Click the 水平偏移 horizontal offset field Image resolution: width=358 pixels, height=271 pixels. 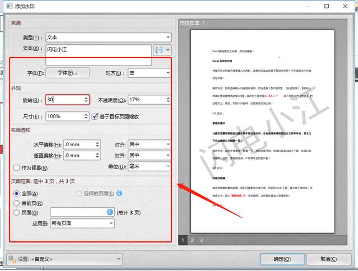(79, 144)
